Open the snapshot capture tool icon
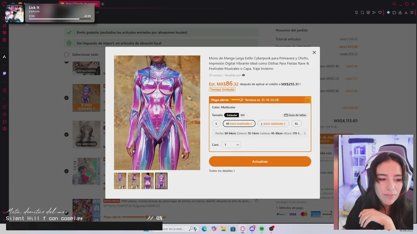The height and width of the screenshot is (234, 417). click(362, 13)
